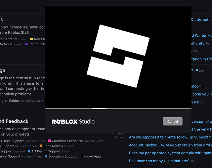This screenshot has width=212, height=168.
Task: Open topic ending 'Winter Ho' on right
Action: point(202,35)
